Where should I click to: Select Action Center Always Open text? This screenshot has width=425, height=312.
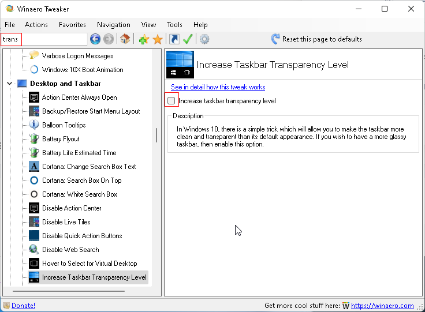(x=80, y=97)
